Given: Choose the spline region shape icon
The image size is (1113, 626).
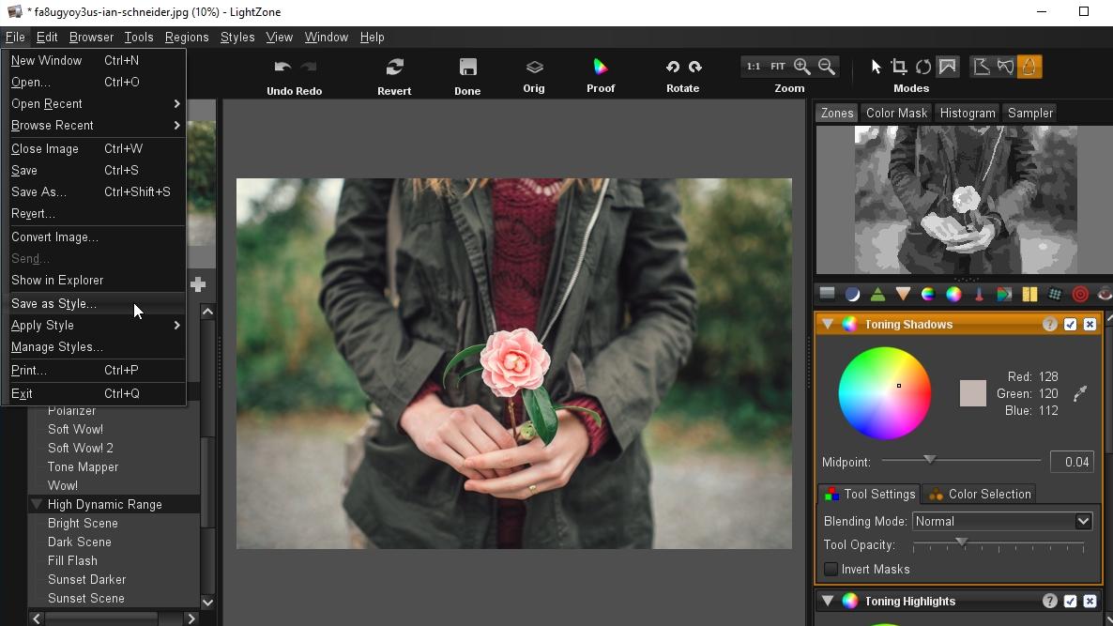Looking at the screenshot, I should pyautogui.click(x=1005, y=67).
